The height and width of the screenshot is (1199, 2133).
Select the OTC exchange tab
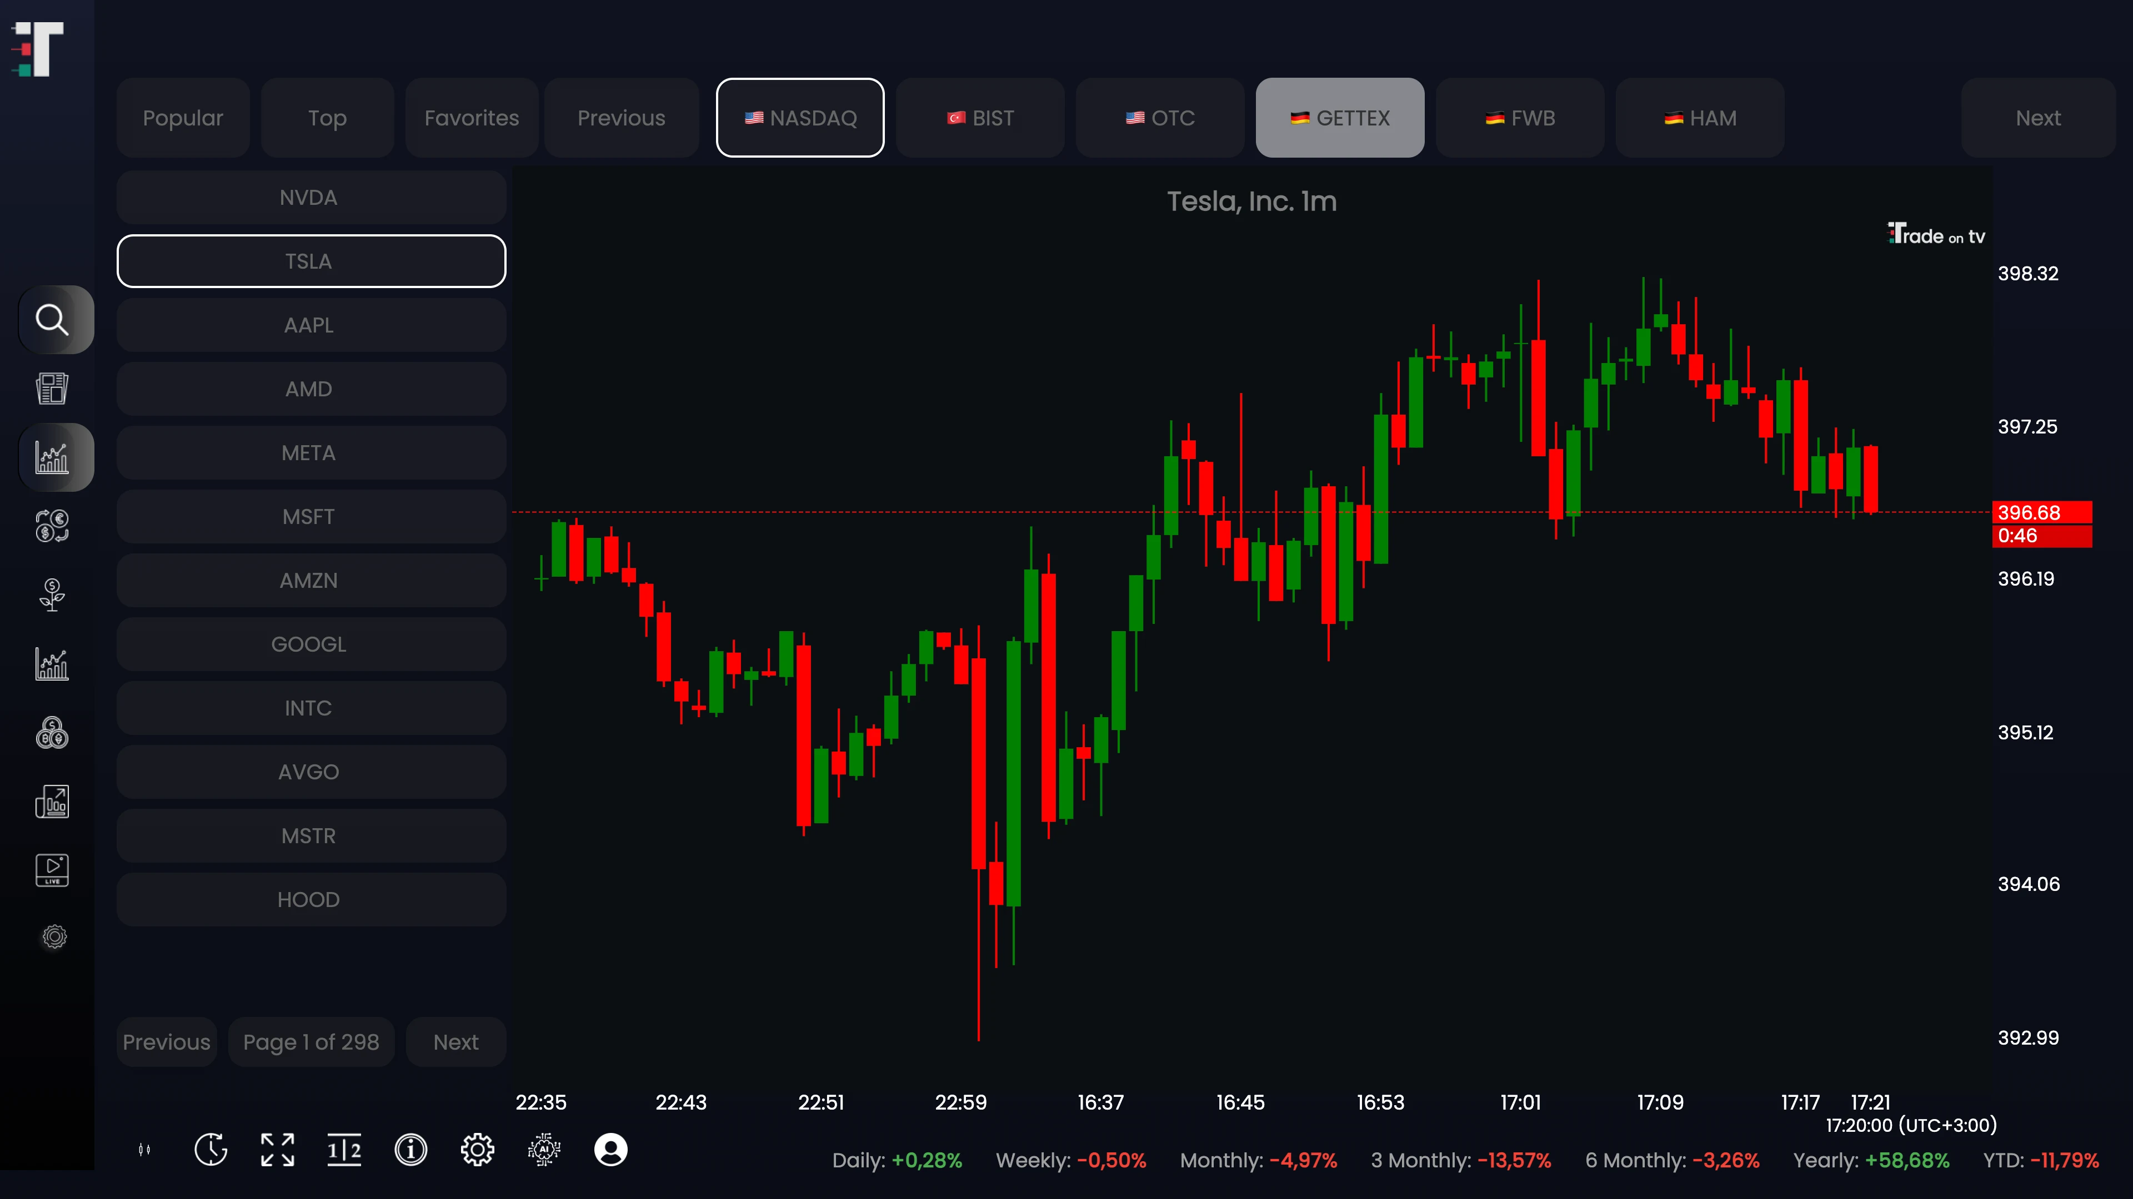pyautogui.click(x=1160, y=118)
